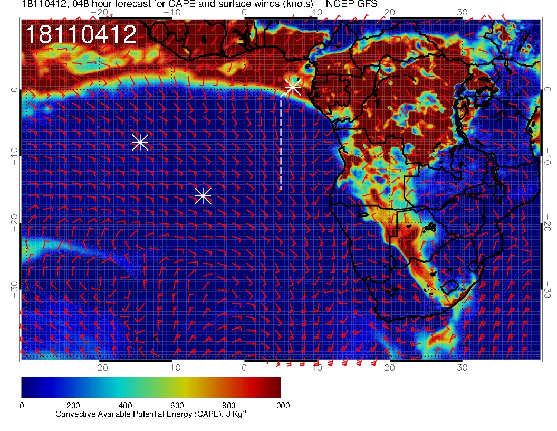Image resolution: width=557 pixels, height=431 pixels.
Task: Click the colorbar label 1000
Action: (x=281, y=406)
